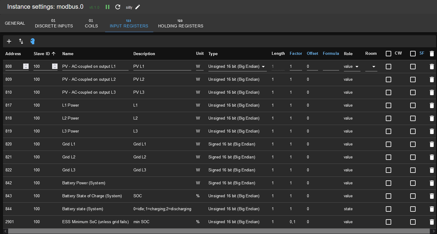This screenshot has width=437, height=234.
Task: Toggle expert mode head icon
Action: point(33,41)
